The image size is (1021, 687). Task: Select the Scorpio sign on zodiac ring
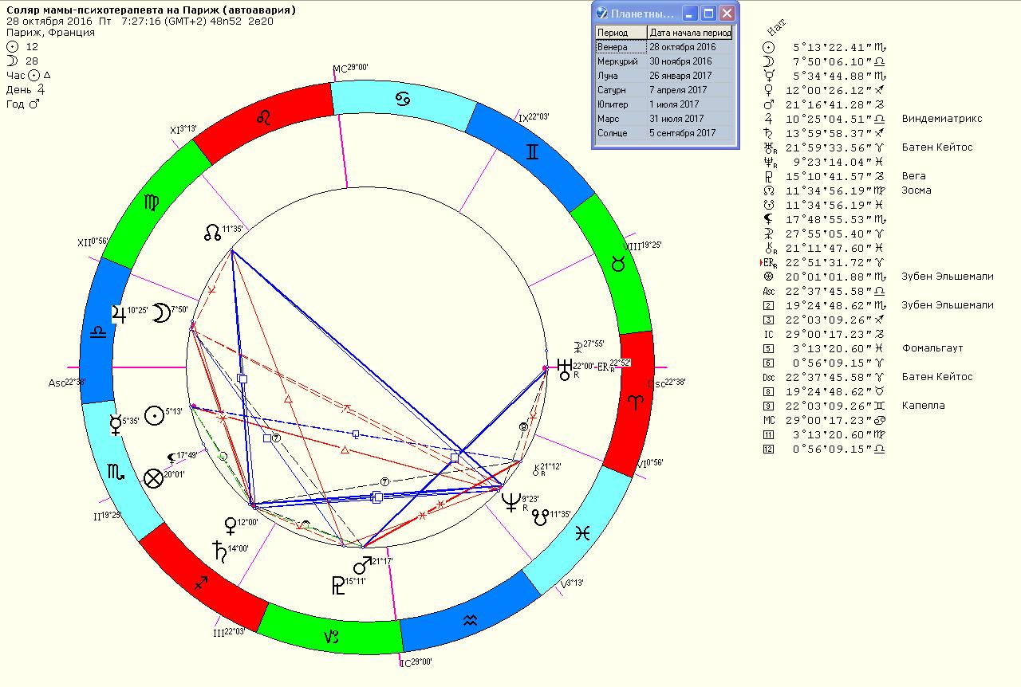click(116, 472)
